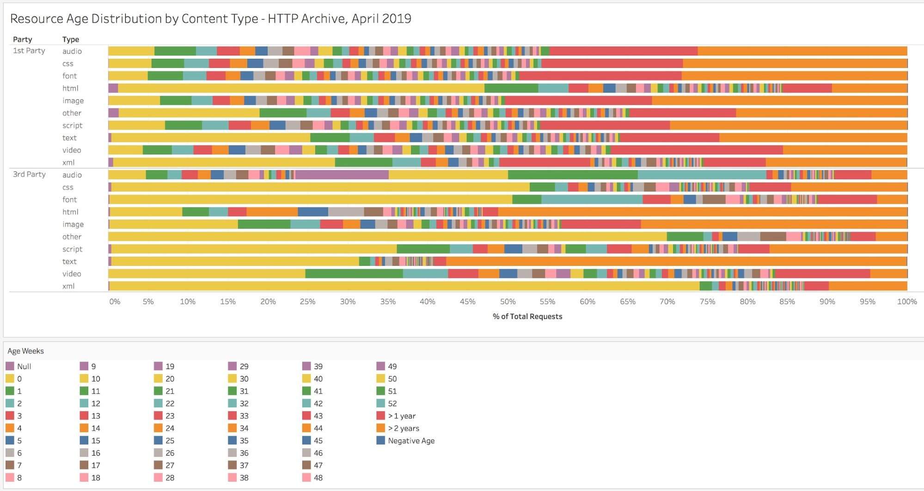Viewport: 924px width, 491px height.
Task: Click the chart title text
Action: (x=210, y=18)
